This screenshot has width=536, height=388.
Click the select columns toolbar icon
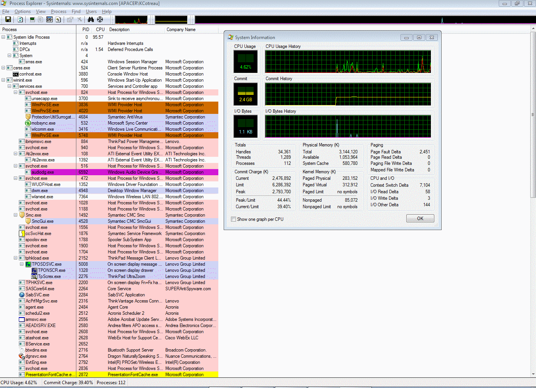click(49, 19)
